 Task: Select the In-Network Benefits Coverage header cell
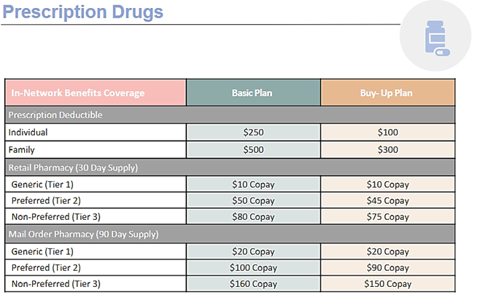pyautogui.click(x=96, y=93)
